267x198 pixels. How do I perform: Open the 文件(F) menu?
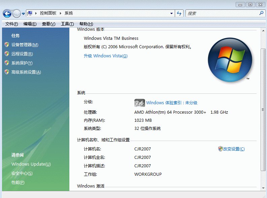pos(11,24)
